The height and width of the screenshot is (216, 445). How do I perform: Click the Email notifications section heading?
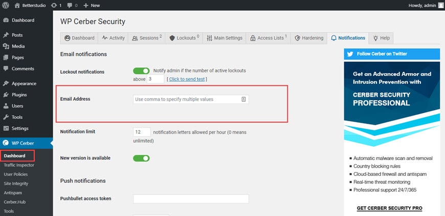[83, 54]
